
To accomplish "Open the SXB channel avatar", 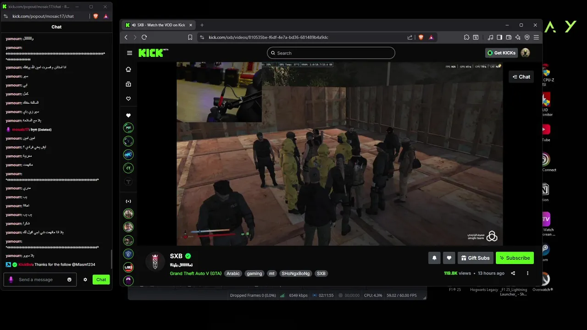I will pos(155,261).
